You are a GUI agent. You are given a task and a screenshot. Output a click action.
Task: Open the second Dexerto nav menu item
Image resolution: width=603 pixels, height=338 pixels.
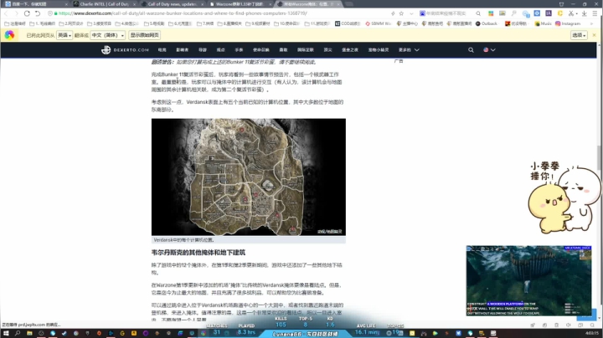tap(183, 50)
